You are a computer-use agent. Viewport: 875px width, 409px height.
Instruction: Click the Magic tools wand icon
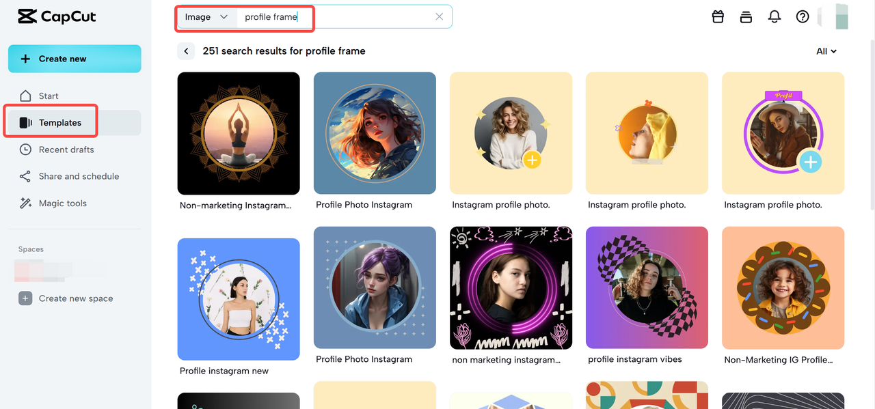tap(25, 203)
